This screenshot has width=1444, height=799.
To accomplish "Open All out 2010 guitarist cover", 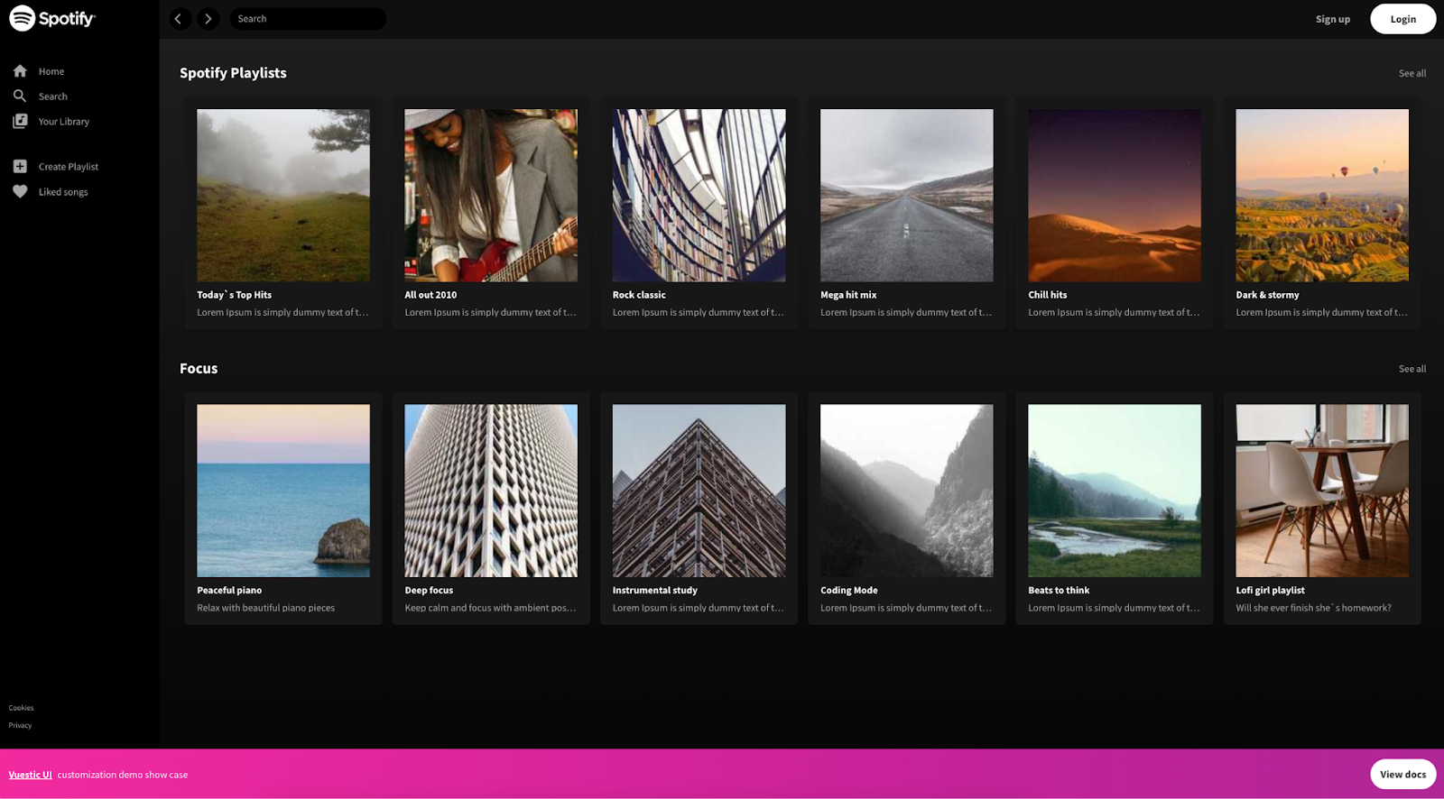I will (x=491, y=196).
